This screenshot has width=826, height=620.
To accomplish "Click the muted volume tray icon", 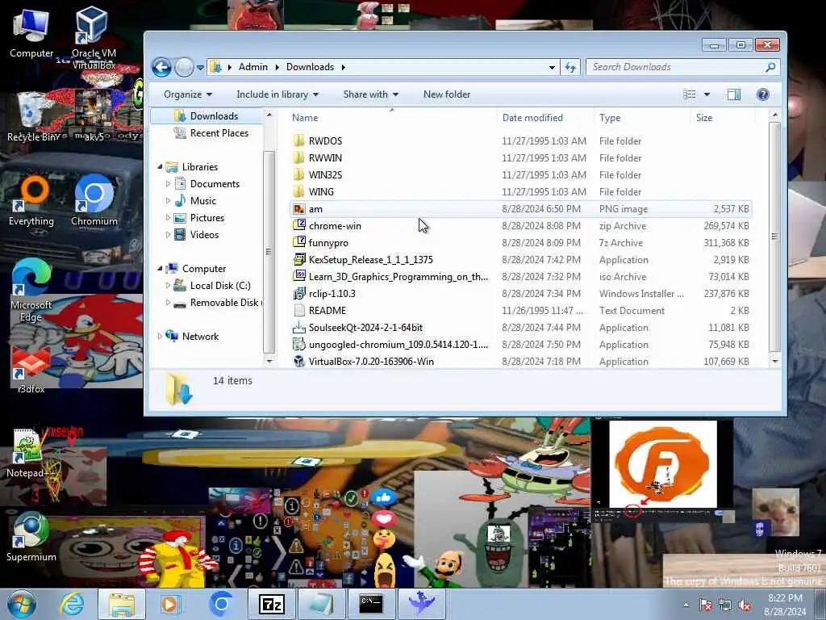I will pyautogui.click(x=745, y=605).
